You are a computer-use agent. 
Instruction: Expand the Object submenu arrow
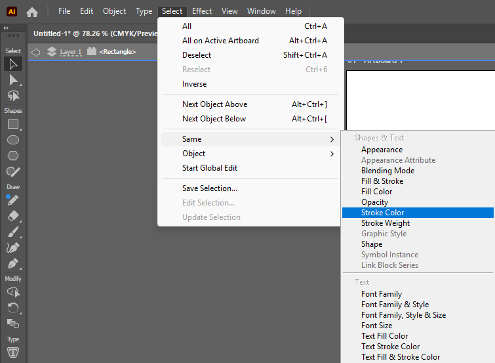(x=332, y=154)
